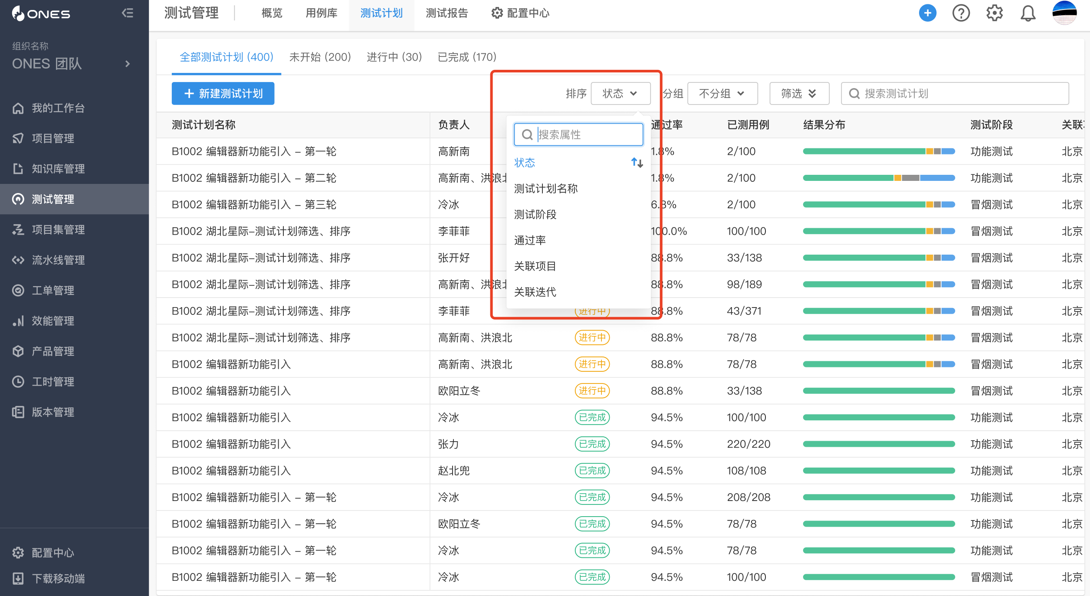Open 产品管理 in sidebar

click(x=74, y=351)
